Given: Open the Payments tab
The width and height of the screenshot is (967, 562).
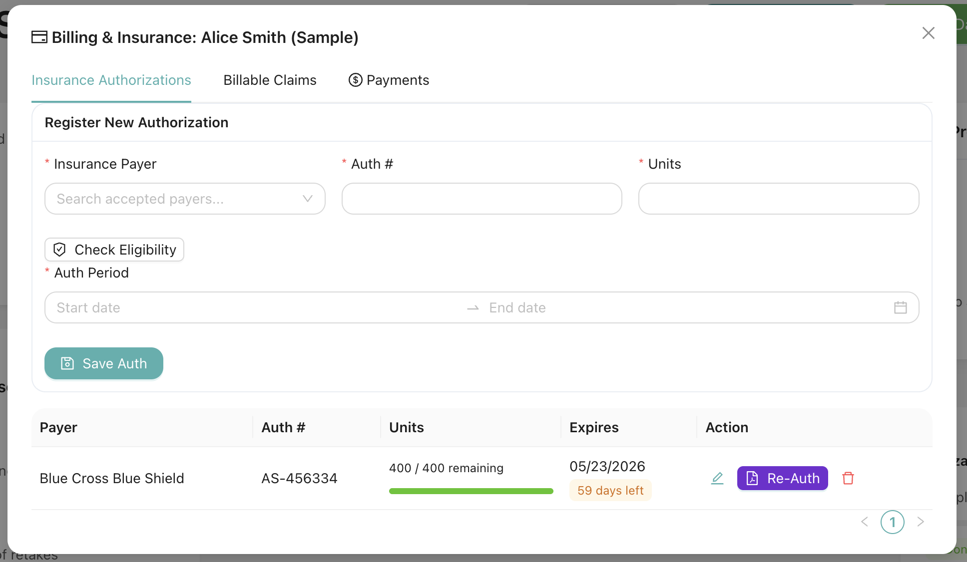Looking at the screenshot, I should coord(398,80).
